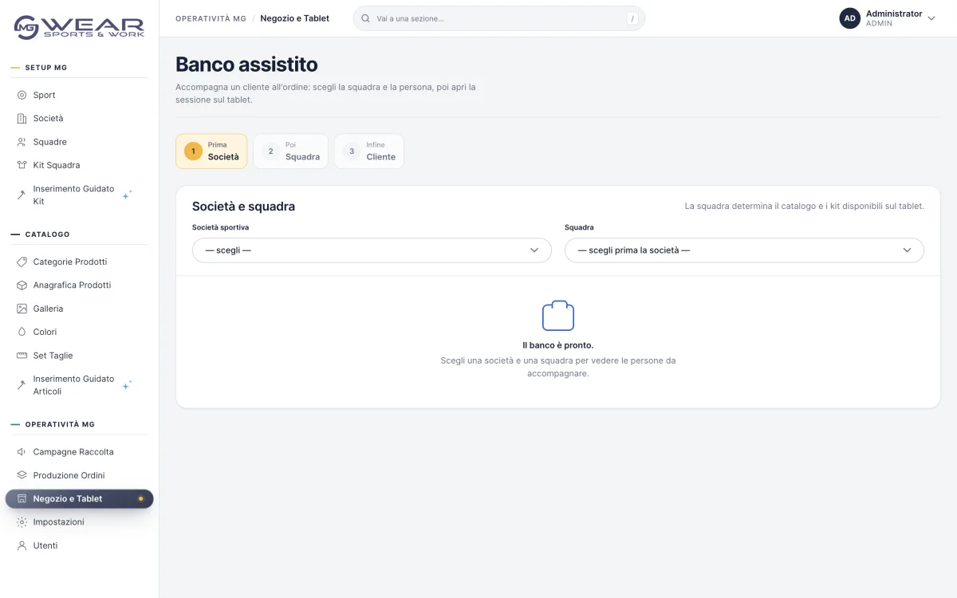Expand the Administrator account menu chevron
This screenshot has height=598, width=957.
point(931,18)
